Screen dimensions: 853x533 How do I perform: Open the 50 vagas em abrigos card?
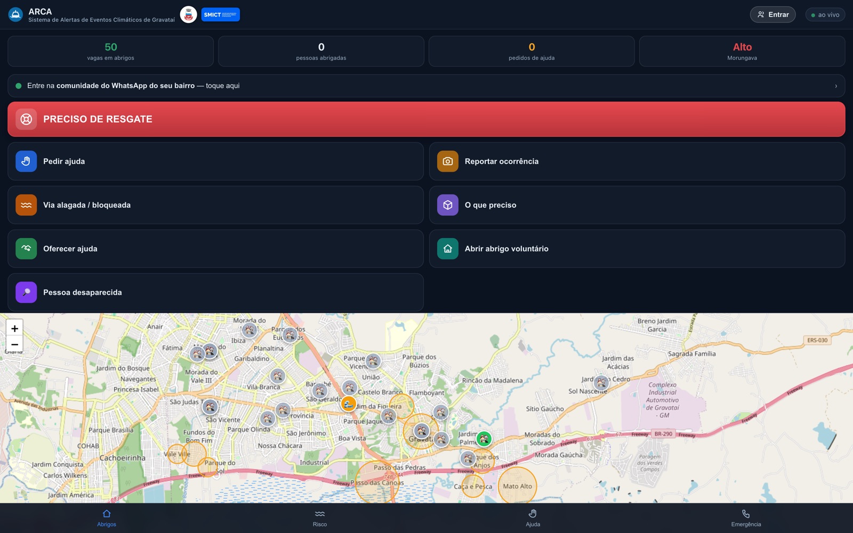111,51
